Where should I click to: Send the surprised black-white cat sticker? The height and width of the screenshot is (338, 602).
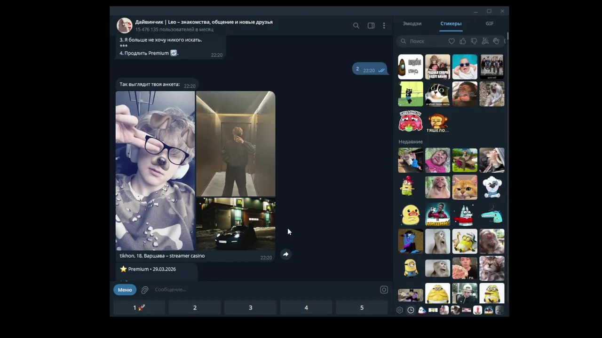click(438, 94)
